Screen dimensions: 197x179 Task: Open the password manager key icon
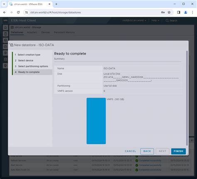[x=163, y=13]
